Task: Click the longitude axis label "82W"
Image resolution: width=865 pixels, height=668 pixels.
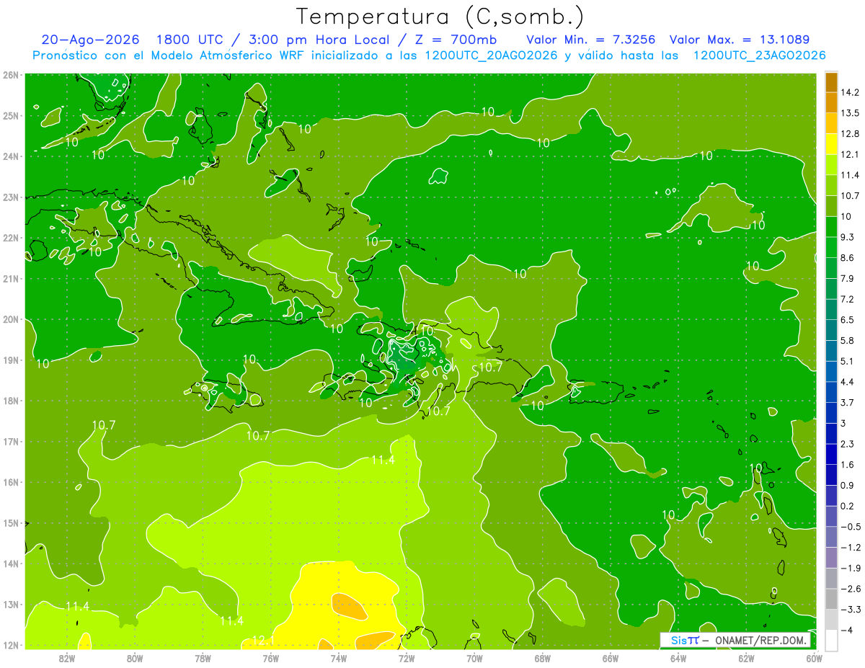Action: pos(67,658)
